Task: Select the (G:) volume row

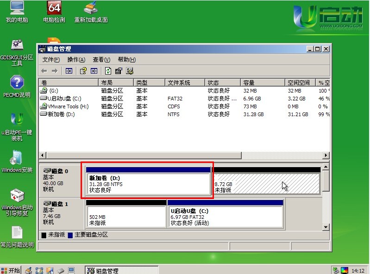Action: (184, 91)
